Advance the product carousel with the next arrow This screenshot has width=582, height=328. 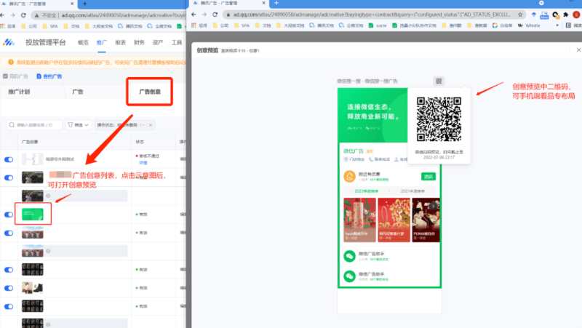(434, 206)
